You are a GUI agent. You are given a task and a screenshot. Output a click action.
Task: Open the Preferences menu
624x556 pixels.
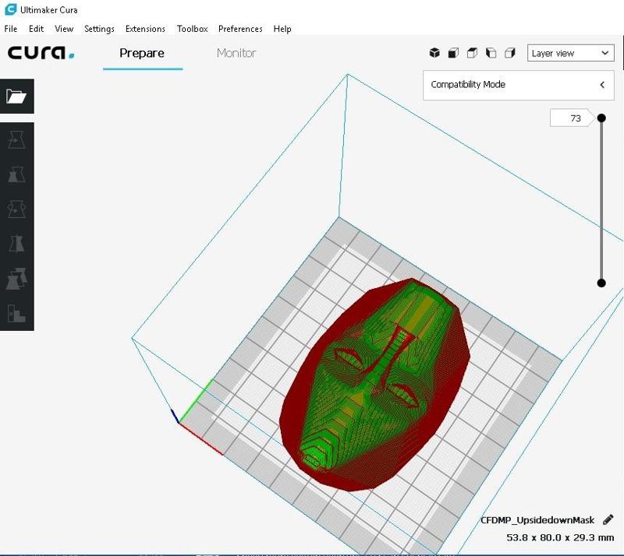pyautogui.click(x=240, y=29)
